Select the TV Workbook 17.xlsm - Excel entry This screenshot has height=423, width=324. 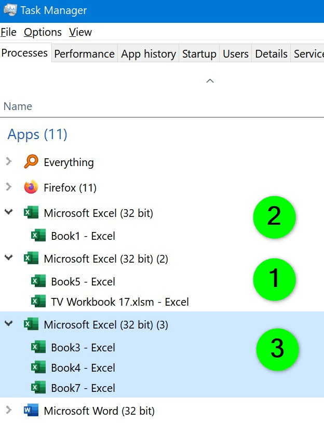pos(162,302)
